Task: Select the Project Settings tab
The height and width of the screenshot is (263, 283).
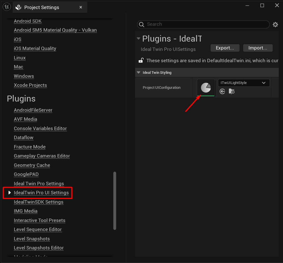Action: pos(42,8)
